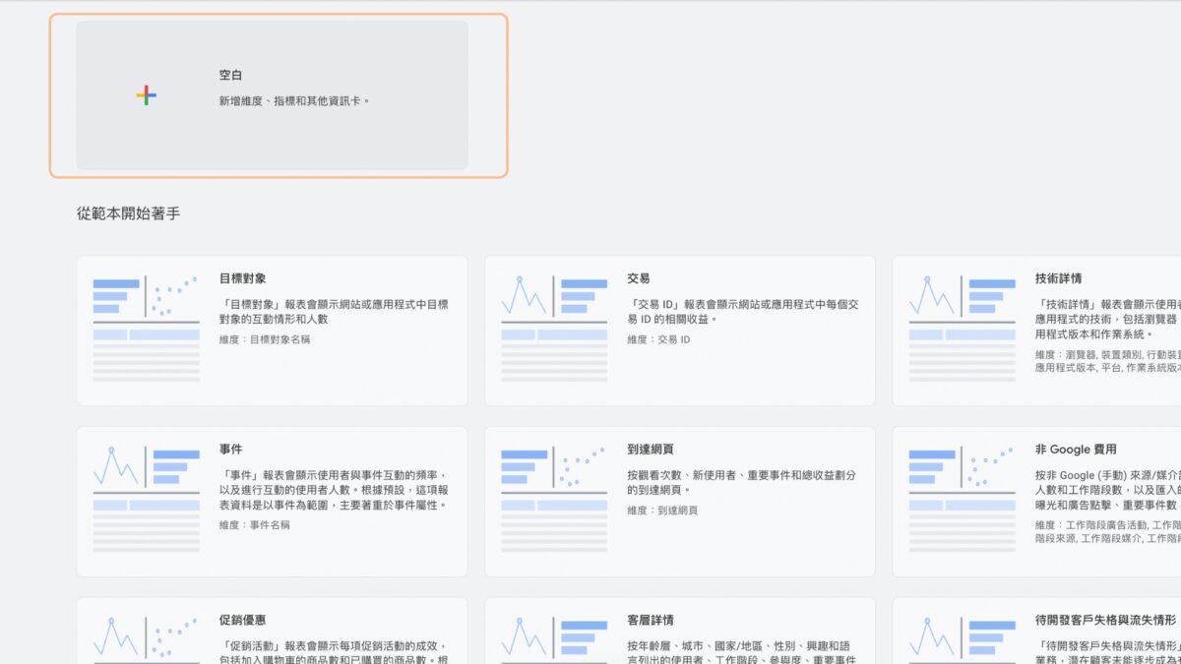The image size is (1181, 664).
Task: Choose the 目標對象 template title
Action: coord(242,279)
